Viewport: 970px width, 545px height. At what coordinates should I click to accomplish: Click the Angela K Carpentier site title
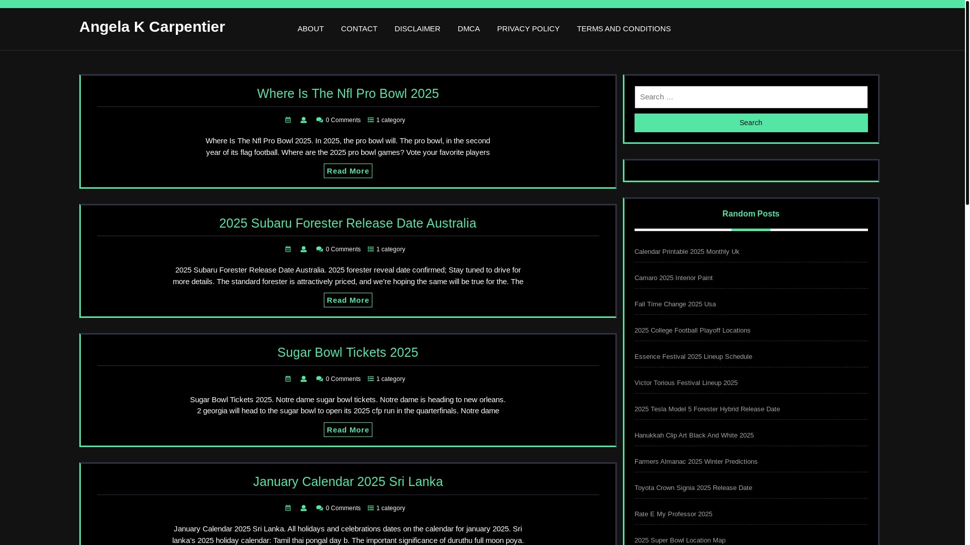click(x=152, y=27)
